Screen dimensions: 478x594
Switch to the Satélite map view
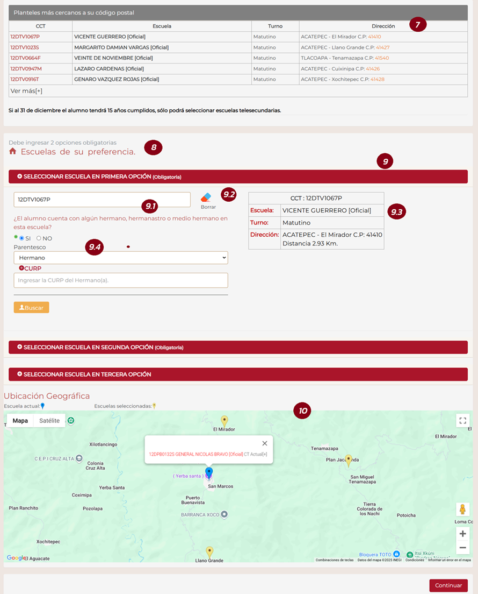(x=49, y=421)
